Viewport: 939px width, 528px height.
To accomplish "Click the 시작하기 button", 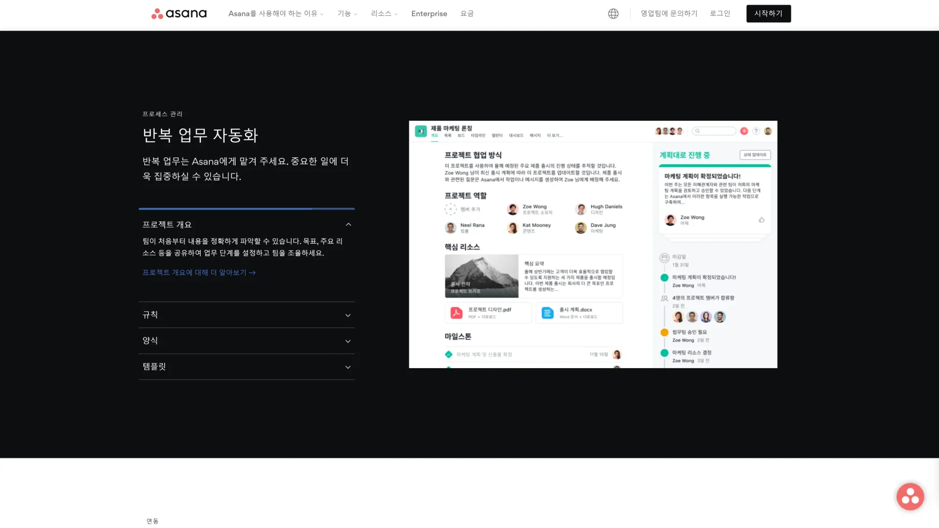I will pyautogui.click(x=768, y=13).
